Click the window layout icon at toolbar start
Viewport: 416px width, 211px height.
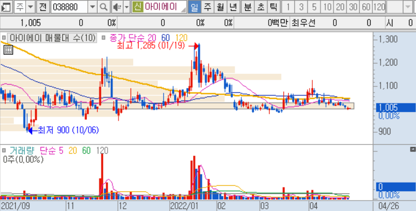[6, 7]
